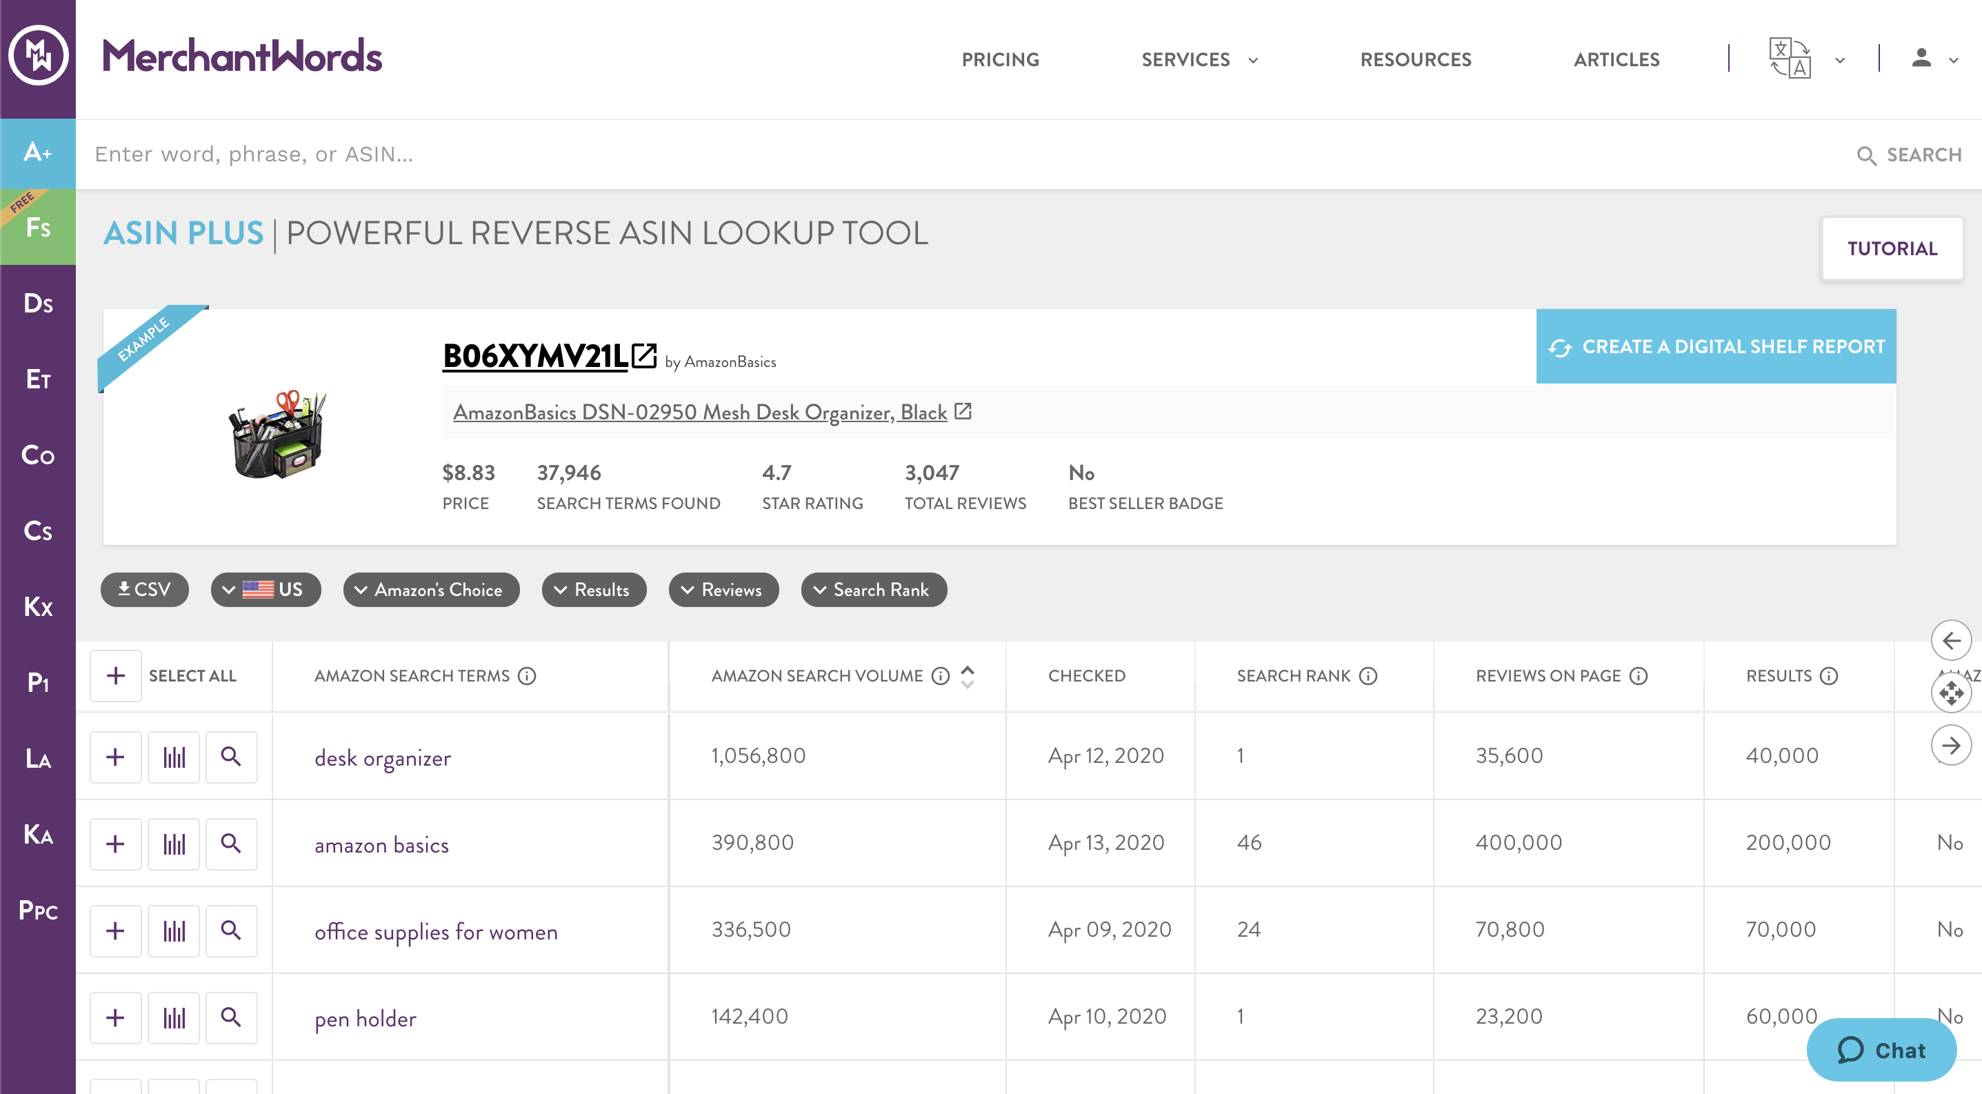
Task: Open AmazonBasics Mesh Desk Organizer product link
Action: 699,412
